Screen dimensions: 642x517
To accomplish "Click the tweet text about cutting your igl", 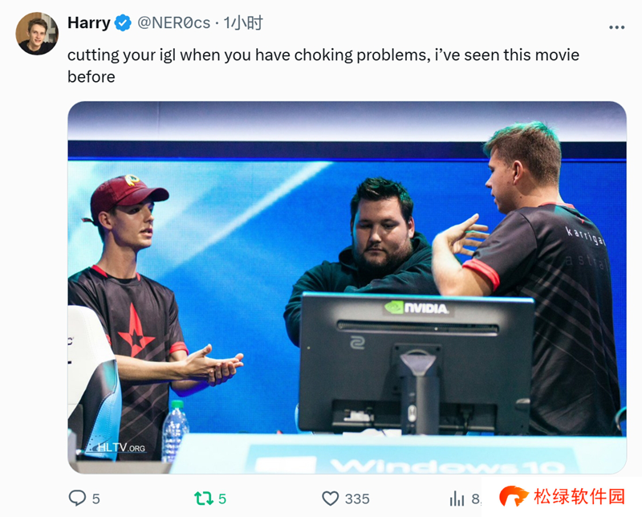I will point(323,66).
